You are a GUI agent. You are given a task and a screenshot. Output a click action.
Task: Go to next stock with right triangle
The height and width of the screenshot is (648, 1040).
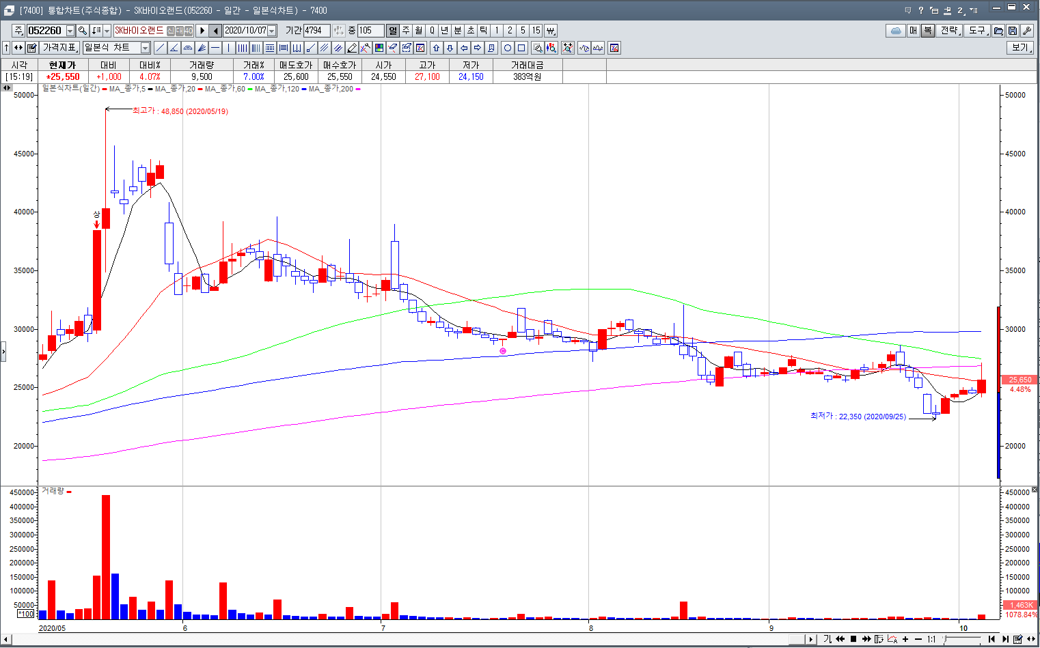[x=202, y=31]
